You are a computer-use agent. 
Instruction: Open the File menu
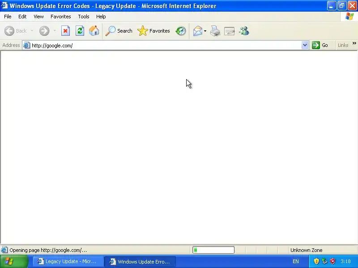(8, 17)
